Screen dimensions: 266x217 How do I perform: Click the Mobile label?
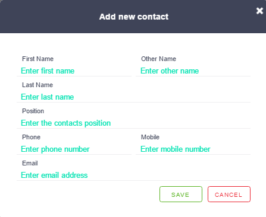150,137
